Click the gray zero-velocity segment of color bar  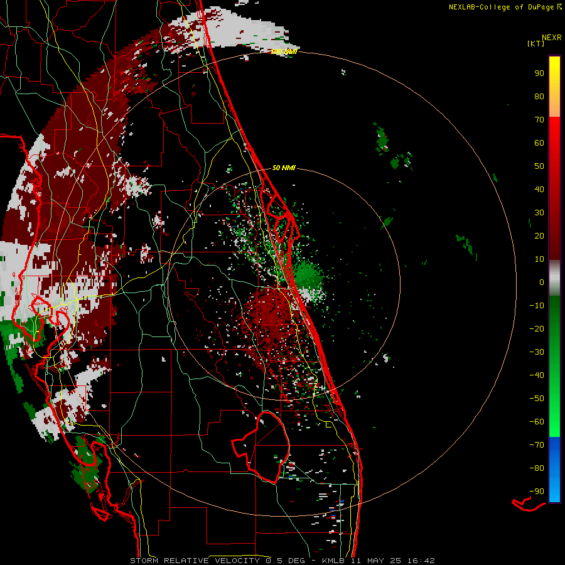tap(554, 278)
